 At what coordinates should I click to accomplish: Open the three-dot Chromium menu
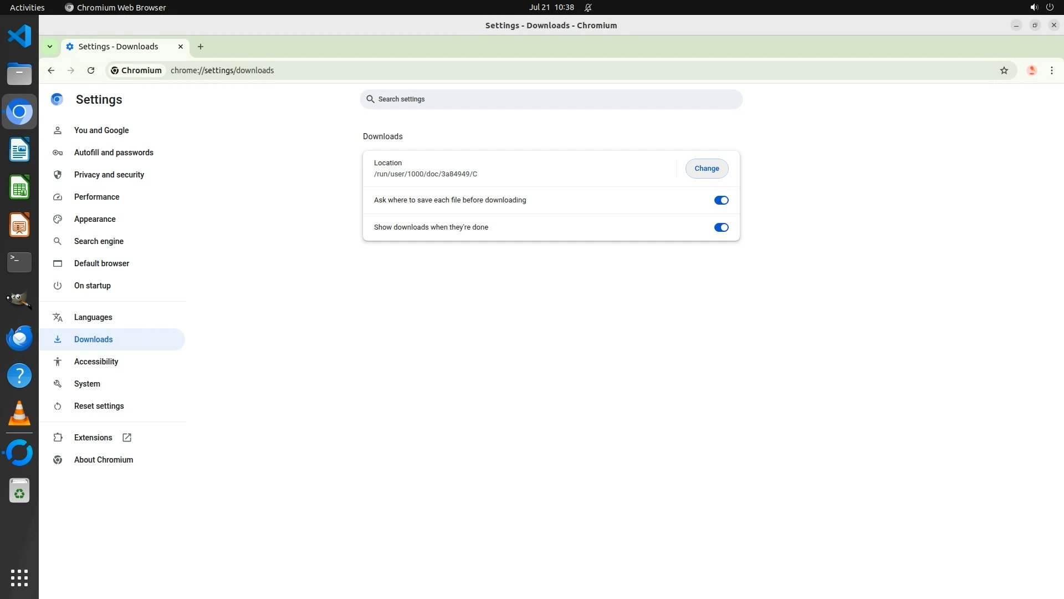pos(1051,70)
